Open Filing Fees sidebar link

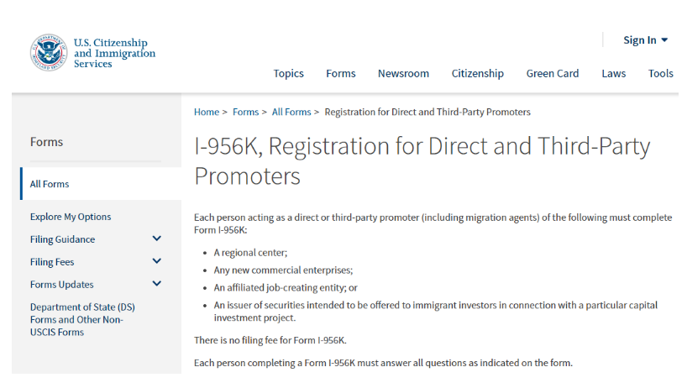[52, 262]
